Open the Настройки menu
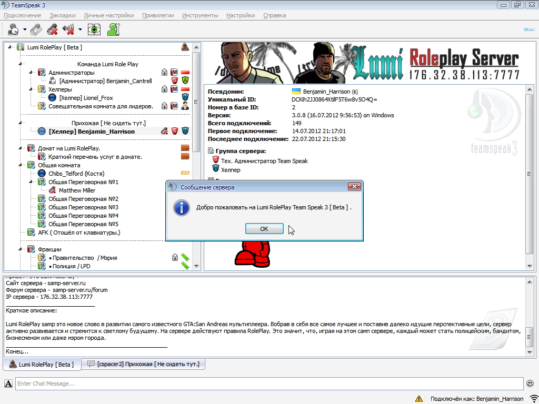The image size is (539, 404). pyautogui.click(x=241, y=15)
